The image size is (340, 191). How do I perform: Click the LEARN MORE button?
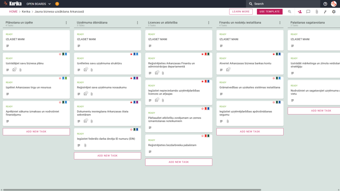(x=241, y=12)
